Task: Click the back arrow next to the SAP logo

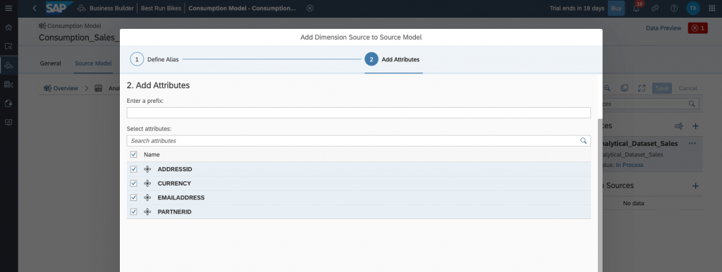Action: click(35, 8)
